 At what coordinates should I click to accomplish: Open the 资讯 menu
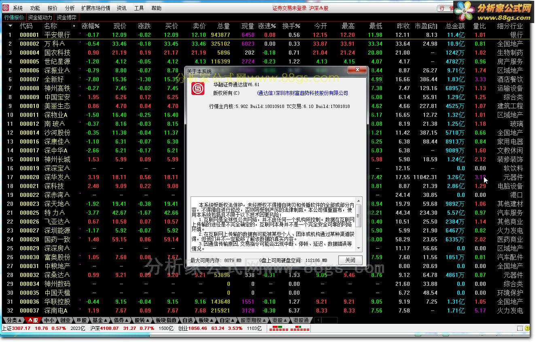tap(121, 8)
